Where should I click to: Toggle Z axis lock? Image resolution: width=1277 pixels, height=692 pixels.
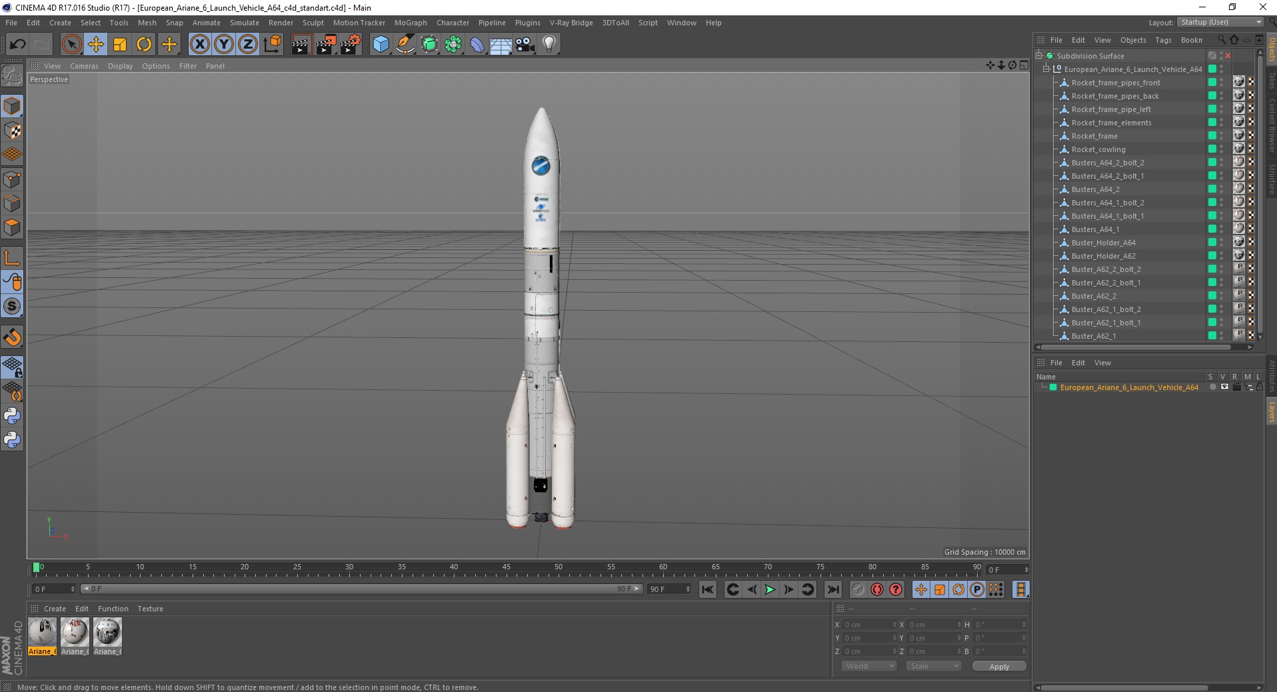(248, 45)
